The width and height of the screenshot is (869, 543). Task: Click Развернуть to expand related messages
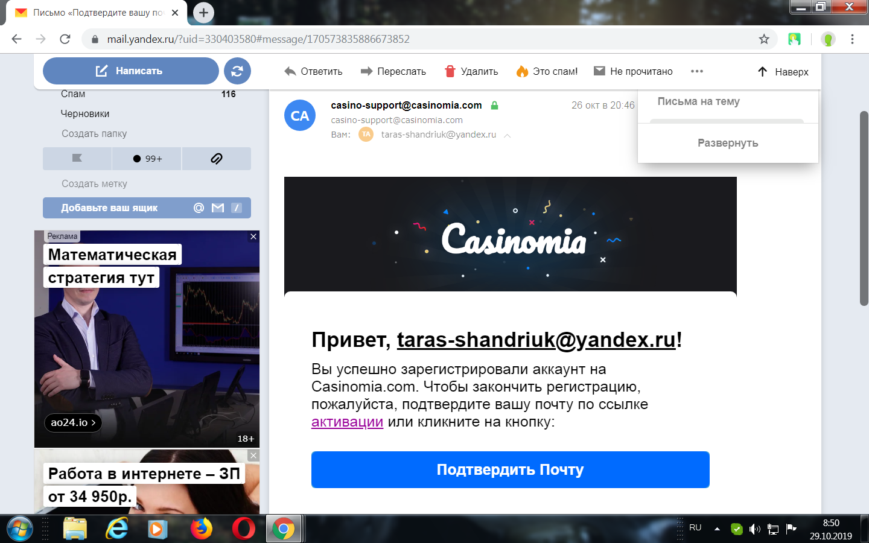pos(728,143)
